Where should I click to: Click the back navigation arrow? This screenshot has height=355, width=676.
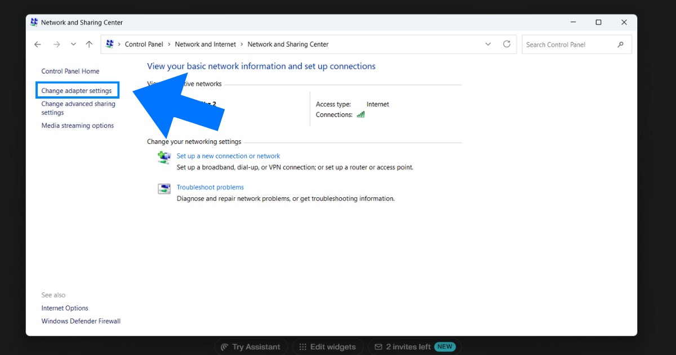(37, 44)
